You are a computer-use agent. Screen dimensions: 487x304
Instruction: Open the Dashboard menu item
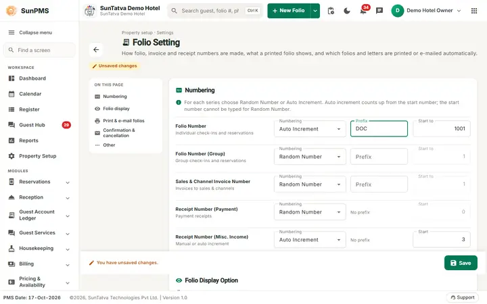39,78
